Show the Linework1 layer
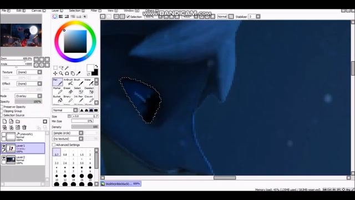 pos(4,134)
